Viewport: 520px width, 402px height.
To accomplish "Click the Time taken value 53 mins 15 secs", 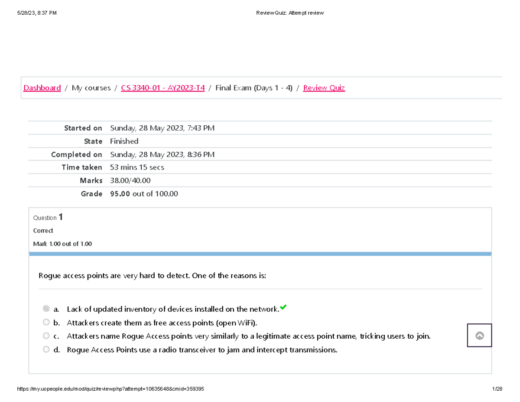I will coord(137,167).
